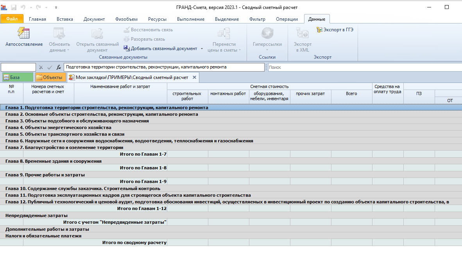Switch to the Операции ribbon tab
Image resolution: width=462 pixels, height=255 pixels.
(x=287, y=19)
